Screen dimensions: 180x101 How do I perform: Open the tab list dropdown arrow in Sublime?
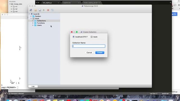170,3
